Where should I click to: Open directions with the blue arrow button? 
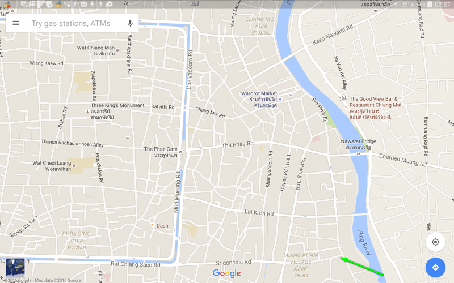click(x=435, y=268)
